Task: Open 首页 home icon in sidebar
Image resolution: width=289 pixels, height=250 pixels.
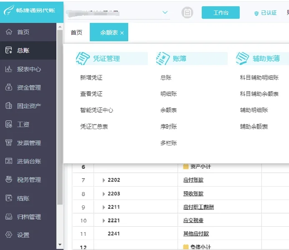Action: point(9,32)
